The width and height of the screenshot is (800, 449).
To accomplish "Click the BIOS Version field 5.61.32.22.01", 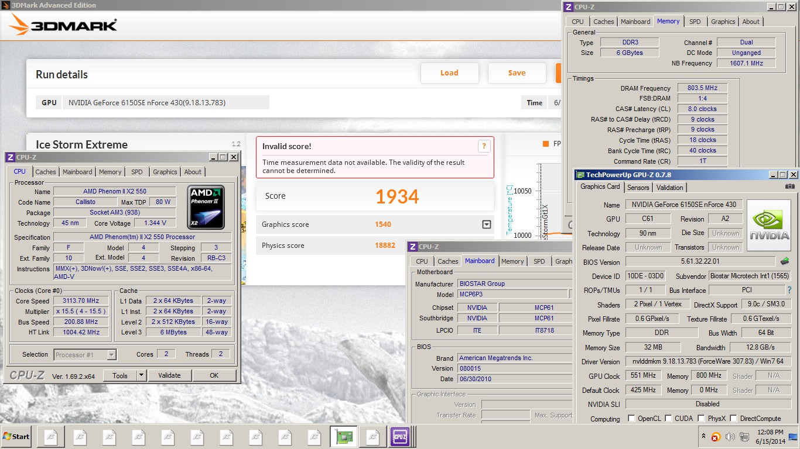I will pyautogui.click(x=700, y=261).
